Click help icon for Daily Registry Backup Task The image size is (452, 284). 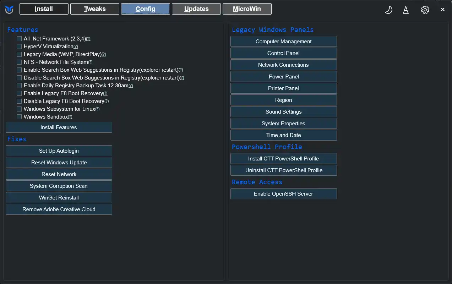tap(131, 86)
